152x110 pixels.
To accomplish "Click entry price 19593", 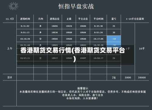I will point(55,45).
